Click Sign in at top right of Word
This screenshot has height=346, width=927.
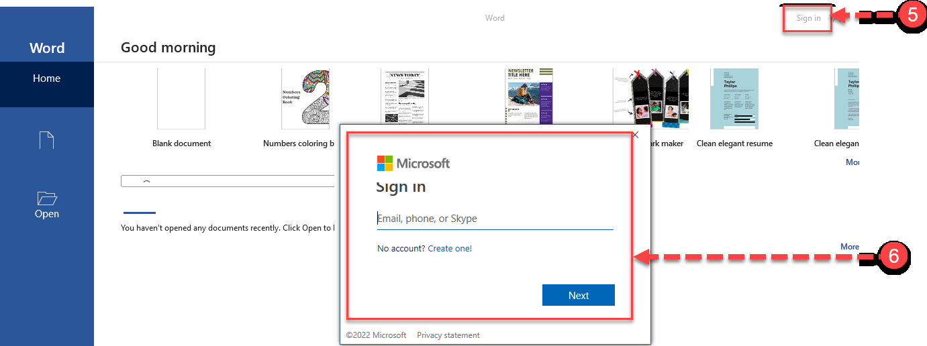pos(808,18)
